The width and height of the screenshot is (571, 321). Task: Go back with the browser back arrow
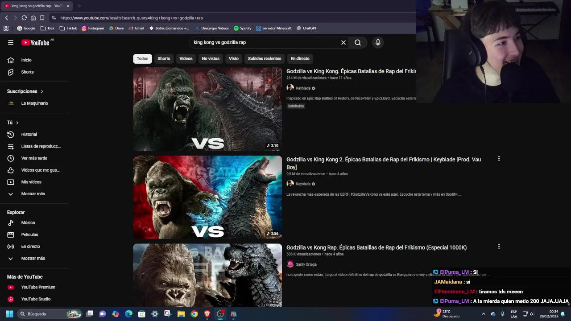coord(6,18)
